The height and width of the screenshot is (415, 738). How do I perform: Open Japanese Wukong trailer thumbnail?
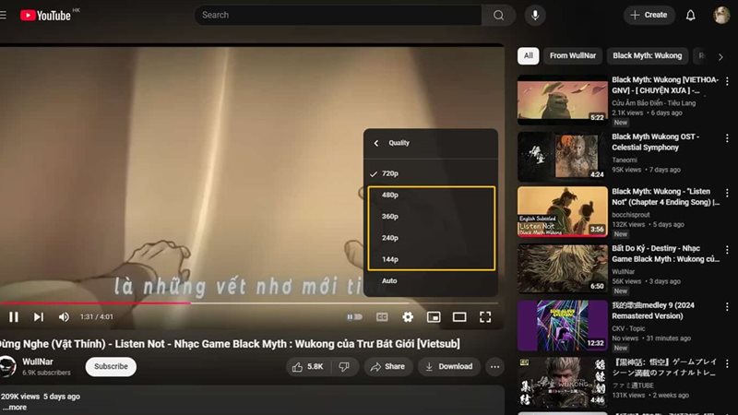[563, 382]
